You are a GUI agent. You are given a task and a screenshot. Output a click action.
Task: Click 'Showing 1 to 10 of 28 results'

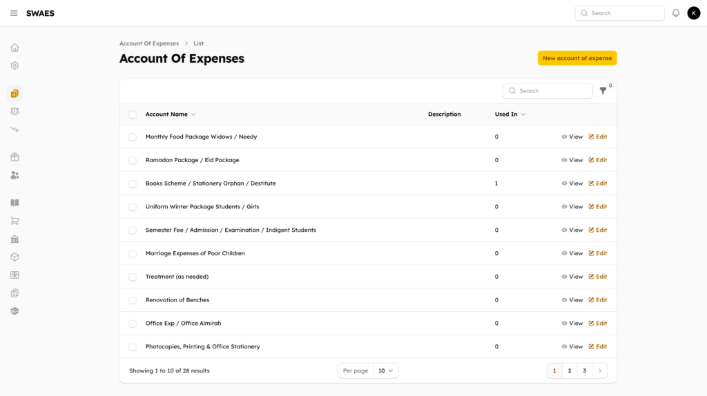170,370
